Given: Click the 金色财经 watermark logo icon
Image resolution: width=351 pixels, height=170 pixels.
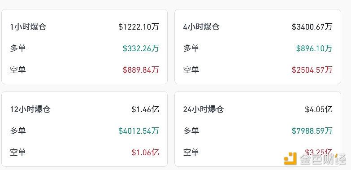Looking at the screenshot, I should click(x=290, y=159).
